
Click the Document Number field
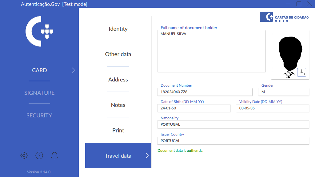click(x=205, y=92)
